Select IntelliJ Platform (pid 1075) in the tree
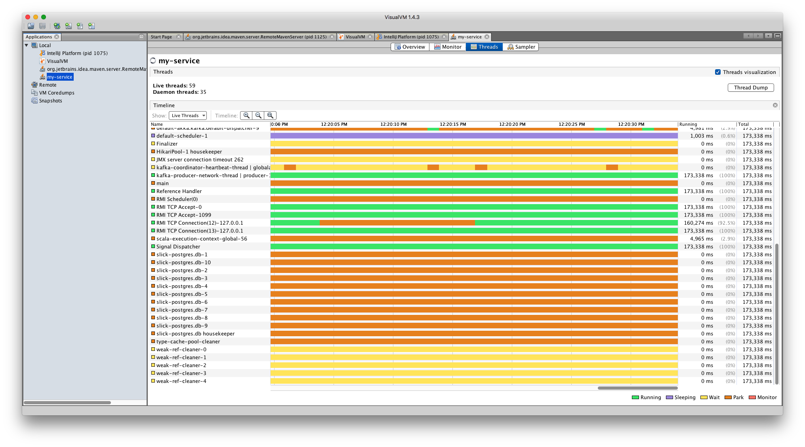The image size is (805, 447). [77, 53]
